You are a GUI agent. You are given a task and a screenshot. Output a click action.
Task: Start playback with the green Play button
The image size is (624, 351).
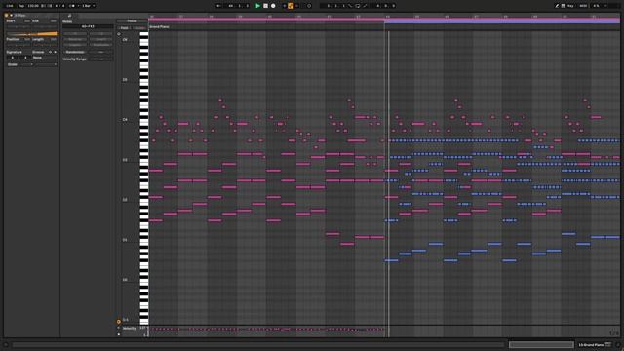click(257, 6)
